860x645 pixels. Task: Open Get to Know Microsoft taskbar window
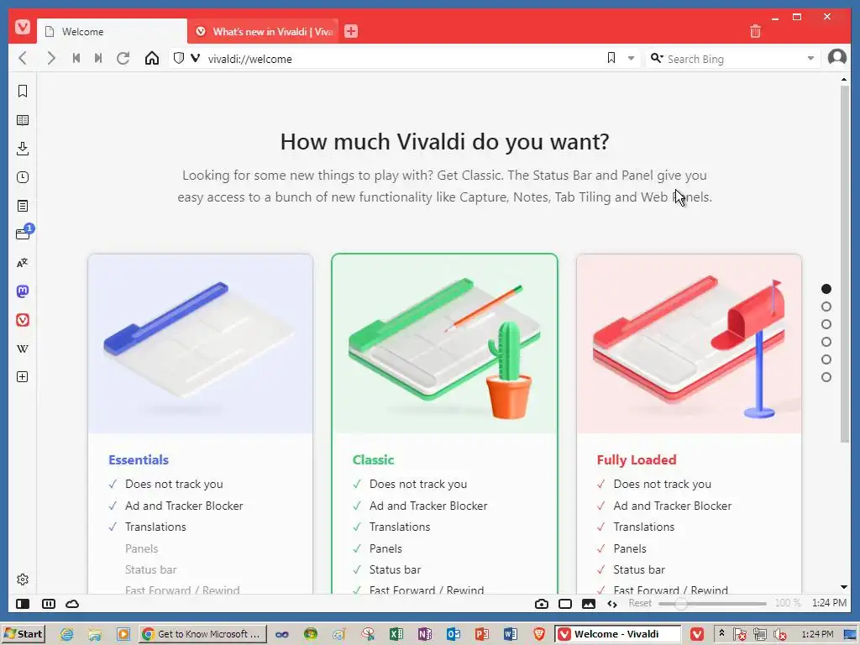[202, 634]
